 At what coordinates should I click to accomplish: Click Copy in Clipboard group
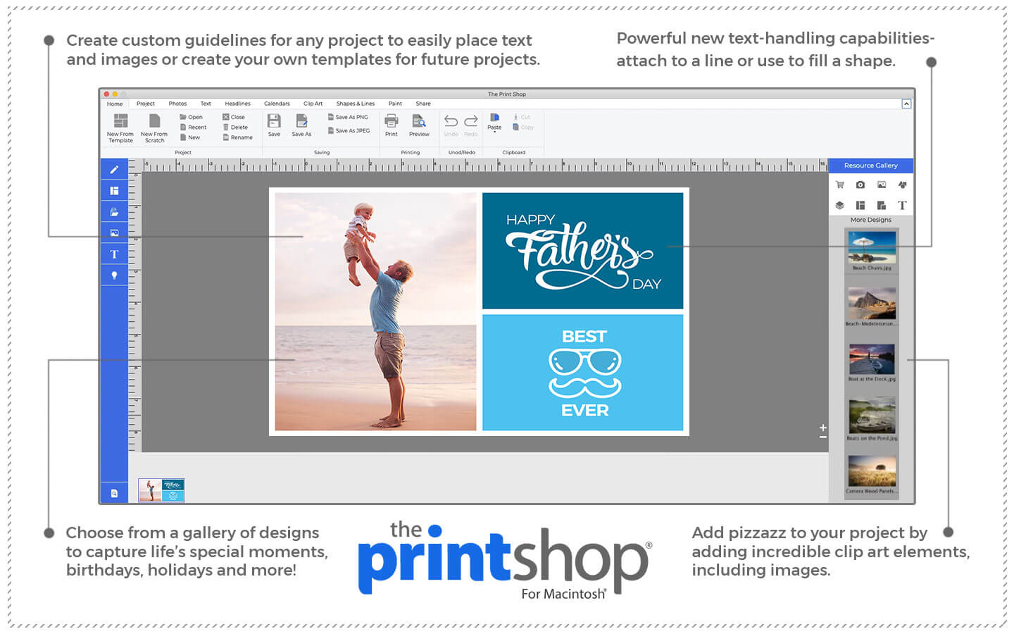(523, 128)
